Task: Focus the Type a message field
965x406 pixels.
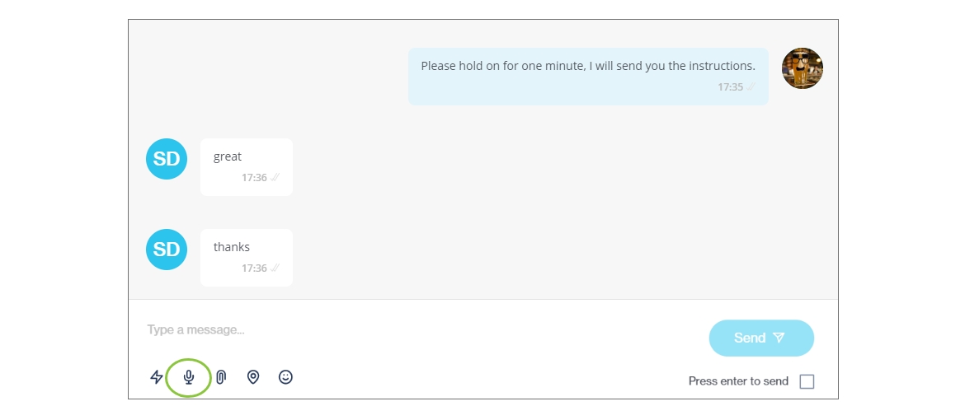Action: 412,330
